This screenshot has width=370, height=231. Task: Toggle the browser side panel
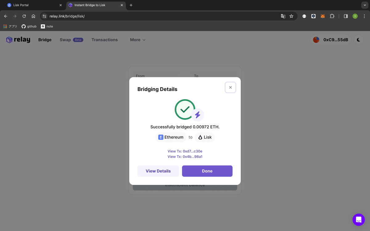346,16
